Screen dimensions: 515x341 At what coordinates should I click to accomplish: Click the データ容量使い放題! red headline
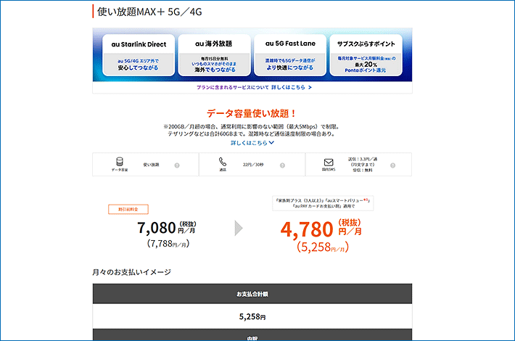[x=252, y=114]
